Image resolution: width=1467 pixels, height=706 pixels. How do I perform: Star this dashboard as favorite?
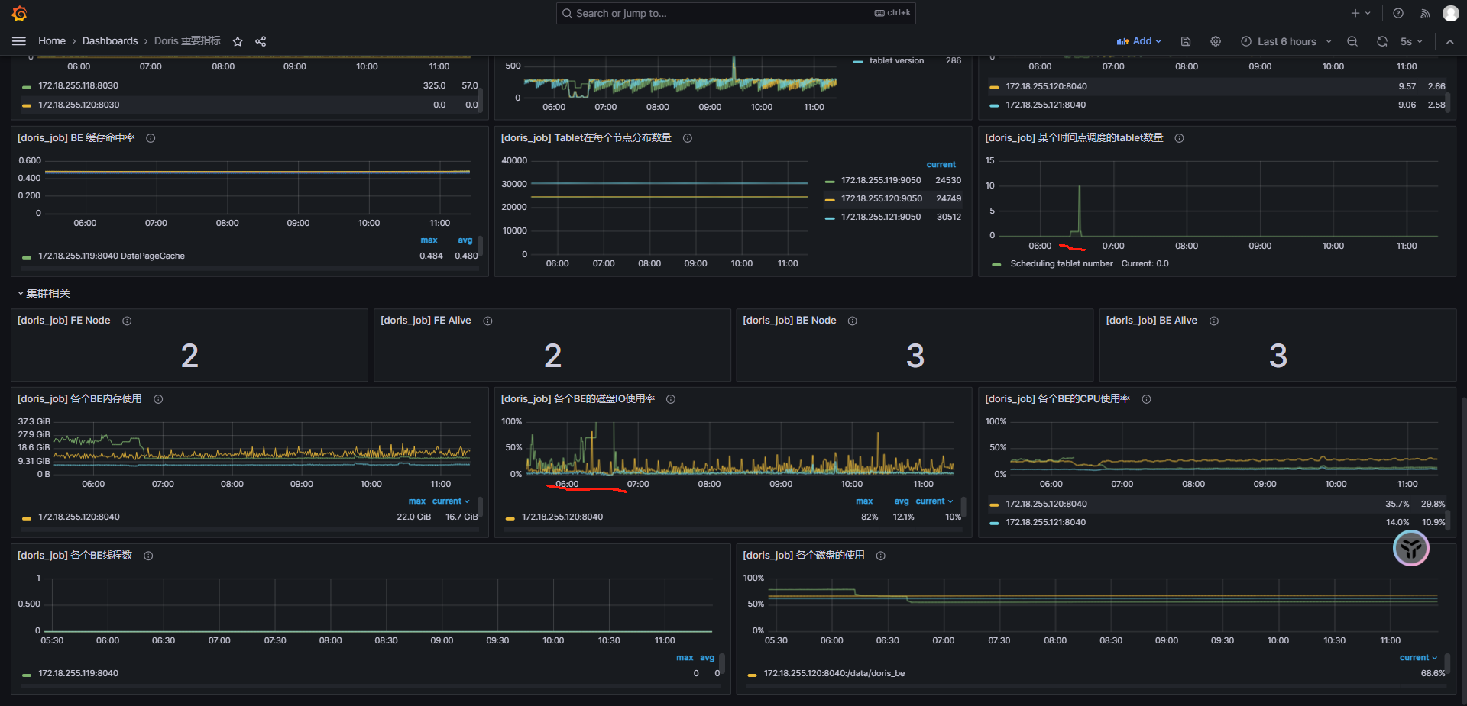click(x=238, y=41)
